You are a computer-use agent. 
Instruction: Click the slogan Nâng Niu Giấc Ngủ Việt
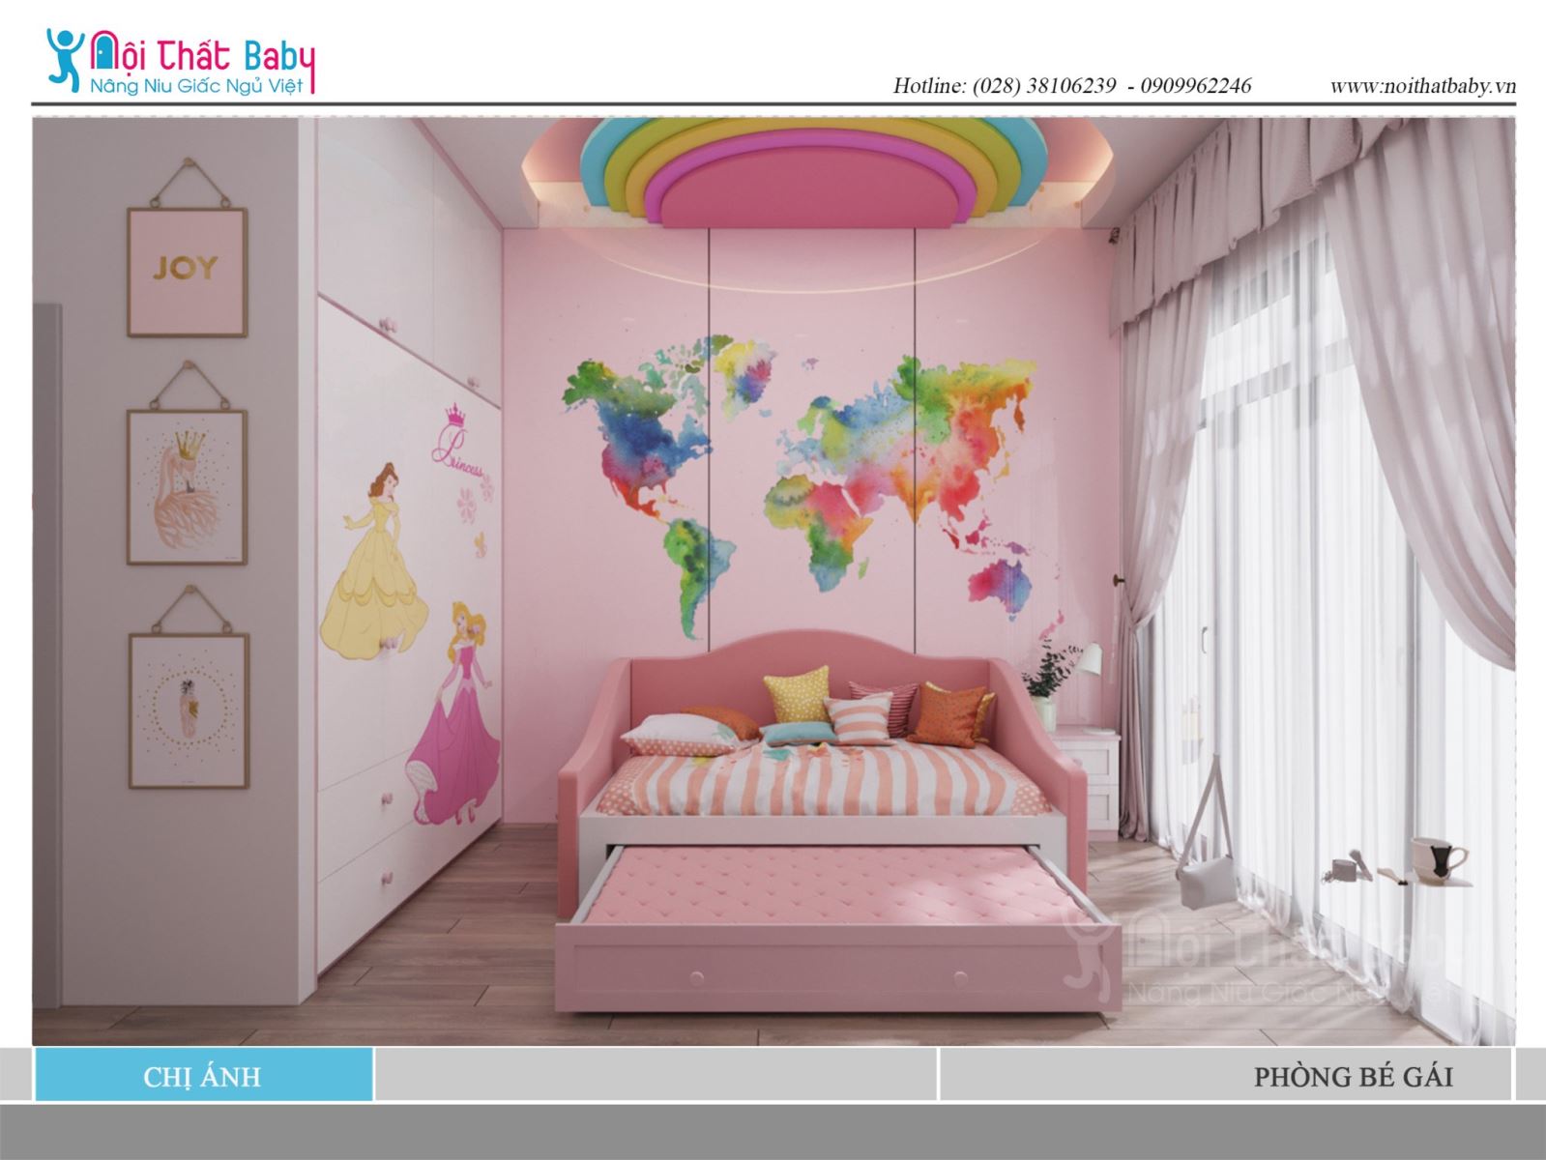(x=196, y=86)
